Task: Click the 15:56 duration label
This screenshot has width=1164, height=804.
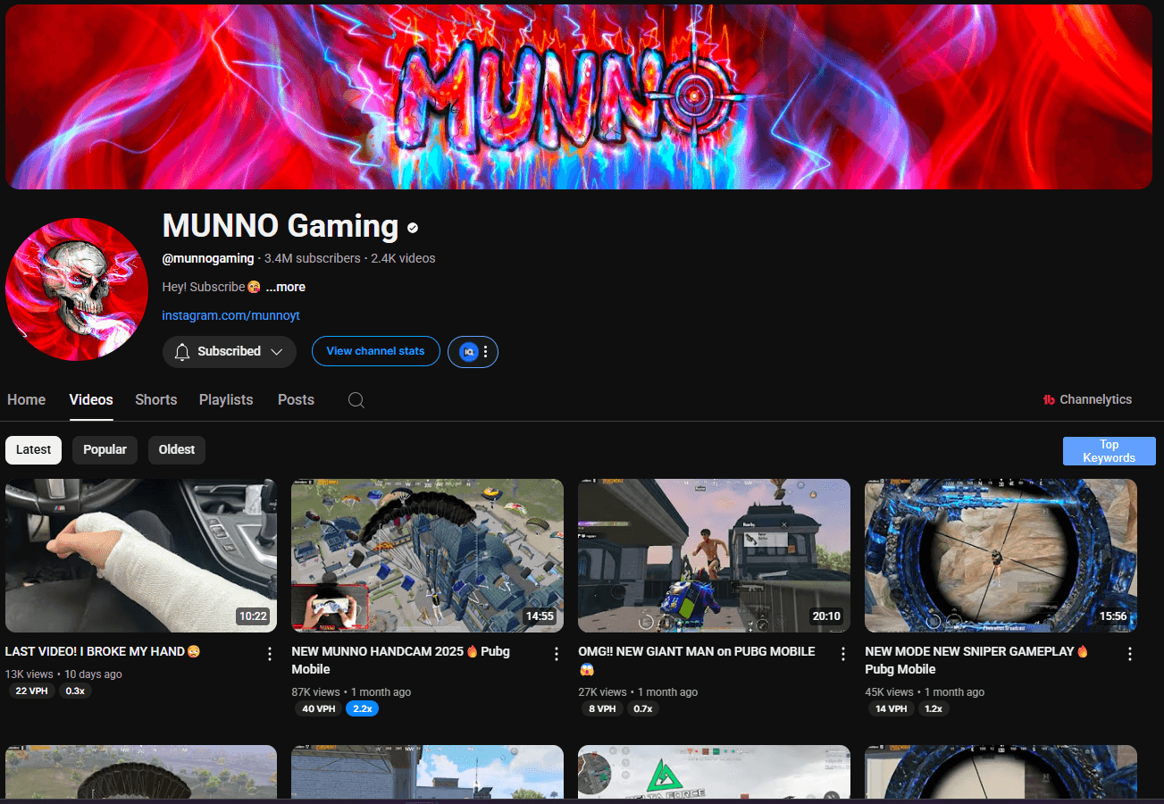Action: click(x=1113, y=616)
